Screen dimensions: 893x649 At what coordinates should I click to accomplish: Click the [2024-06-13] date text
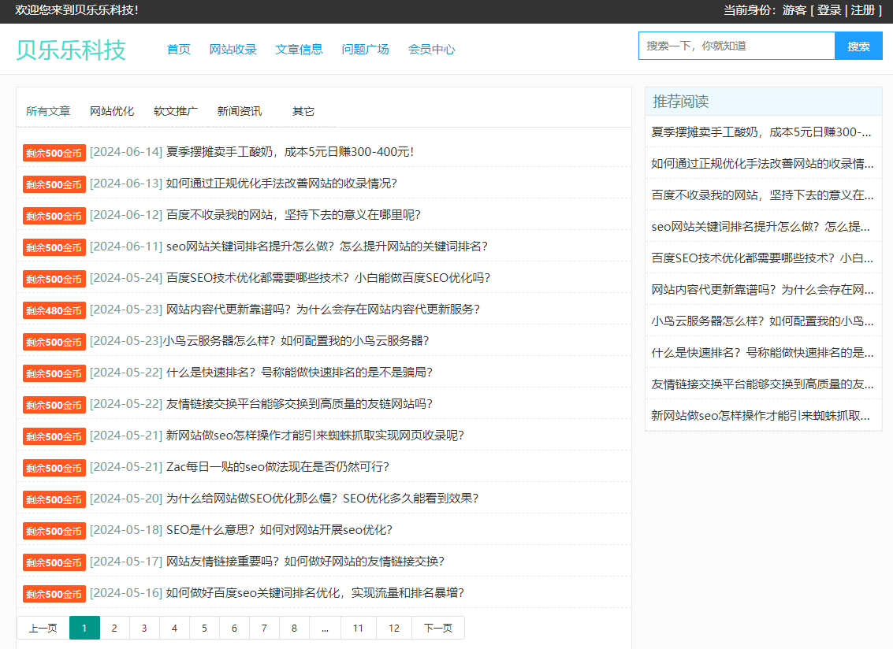pyautogui.click(x=126, y=184)
